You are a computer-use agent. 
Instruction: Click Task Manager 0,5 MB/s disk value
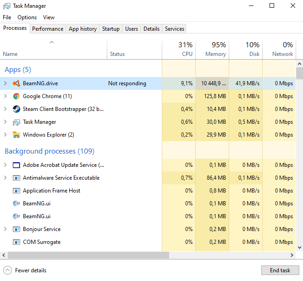249,122
